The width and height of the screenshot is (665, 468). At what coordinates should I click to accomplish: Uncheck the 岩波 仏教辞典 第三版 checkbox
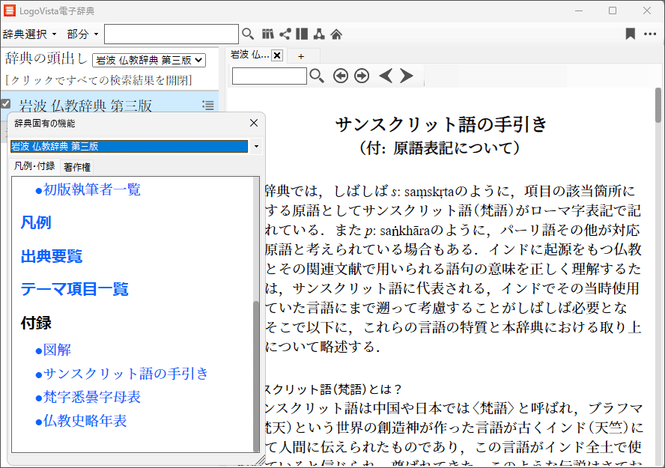tap(6, 104)
